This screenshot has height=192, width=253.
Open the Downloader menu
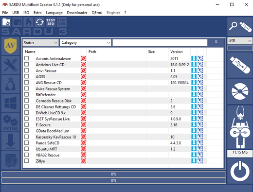(x=77, y=13)
